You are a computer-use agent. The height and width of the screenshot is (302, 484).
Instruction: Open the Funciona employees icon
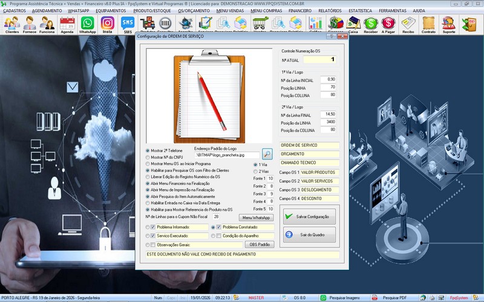point(47,24)
